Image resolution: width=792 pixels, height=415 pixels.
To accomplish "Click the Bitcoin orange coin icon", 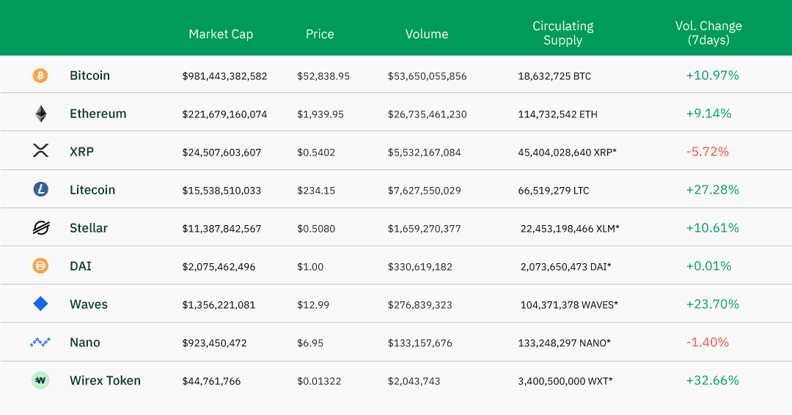I will tap(40, 76).
